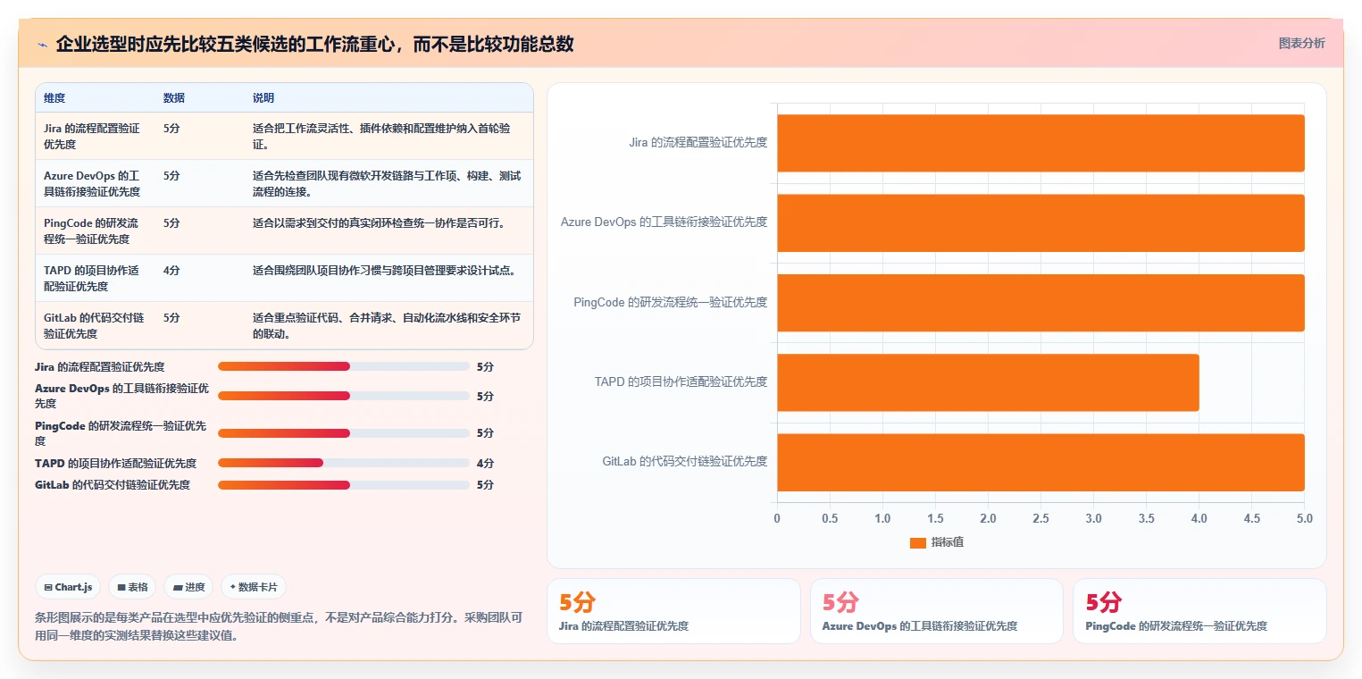Image resolution: width=1362 pixels, height=679 pixels.
Task: Click the 4分 value beside TAPD progress bar
Action: [x=485, y=463]
